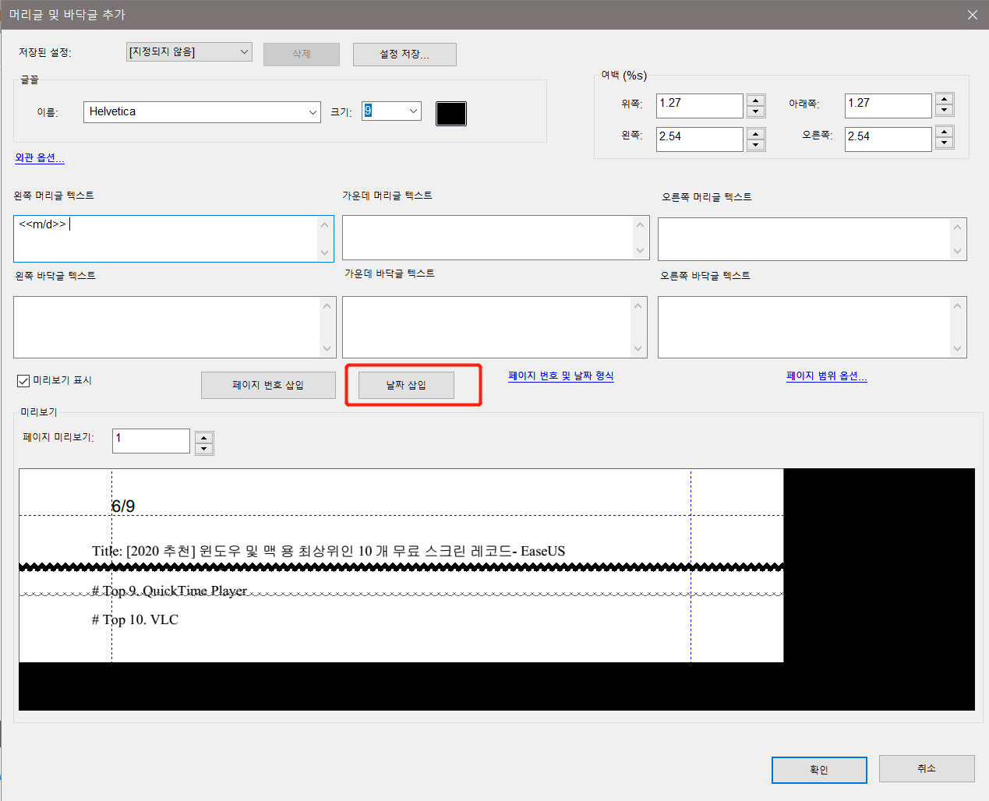
Task: Open the black font color swatch
Action: point(450,114)
